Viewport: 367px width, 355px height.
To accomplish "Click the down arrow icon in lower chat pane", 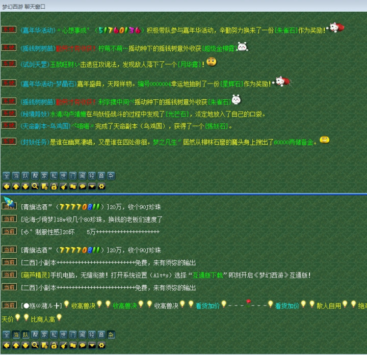I will tap(25, 345).
